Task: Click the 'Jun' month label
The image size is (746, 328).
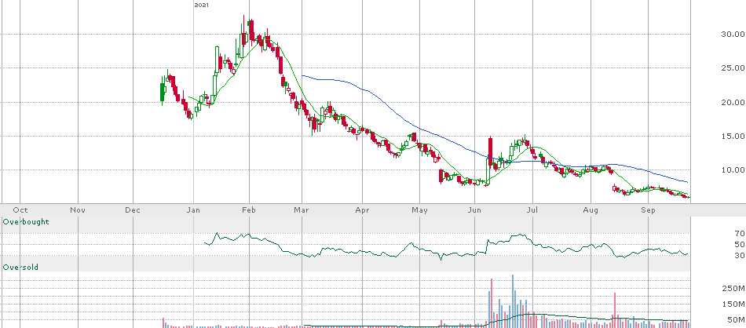Action: [x=474, y=210]
